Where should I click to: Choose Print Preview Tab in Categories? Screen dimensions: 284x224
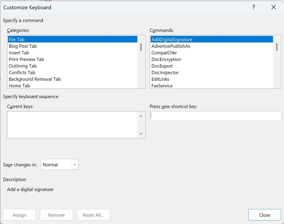coord(26,59)
